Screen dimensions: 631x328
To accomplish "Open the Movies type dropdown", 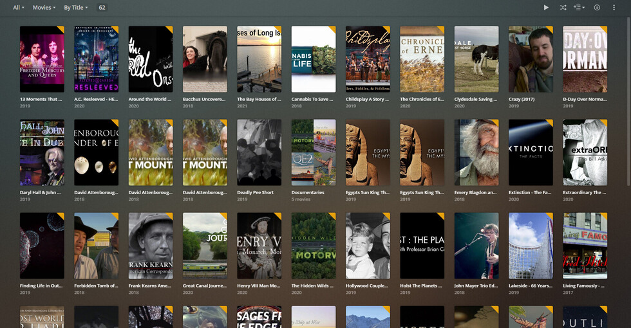I will pos(44,7).
